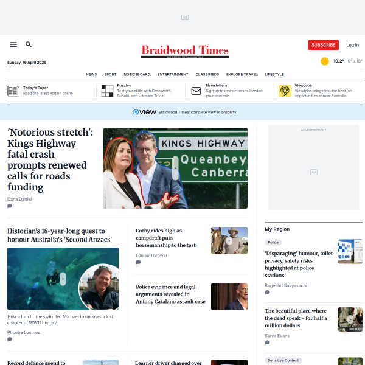Click author name Steve Evans
365x365 pixels.
coord(277,336)
